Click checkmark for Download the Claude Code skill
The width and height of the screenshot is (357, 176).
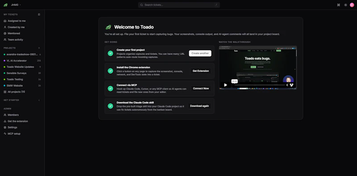pos(110,106)
